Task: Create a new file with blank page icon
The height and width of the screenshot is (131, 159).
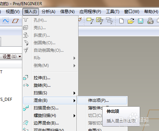Action: [x=121, y=21]
